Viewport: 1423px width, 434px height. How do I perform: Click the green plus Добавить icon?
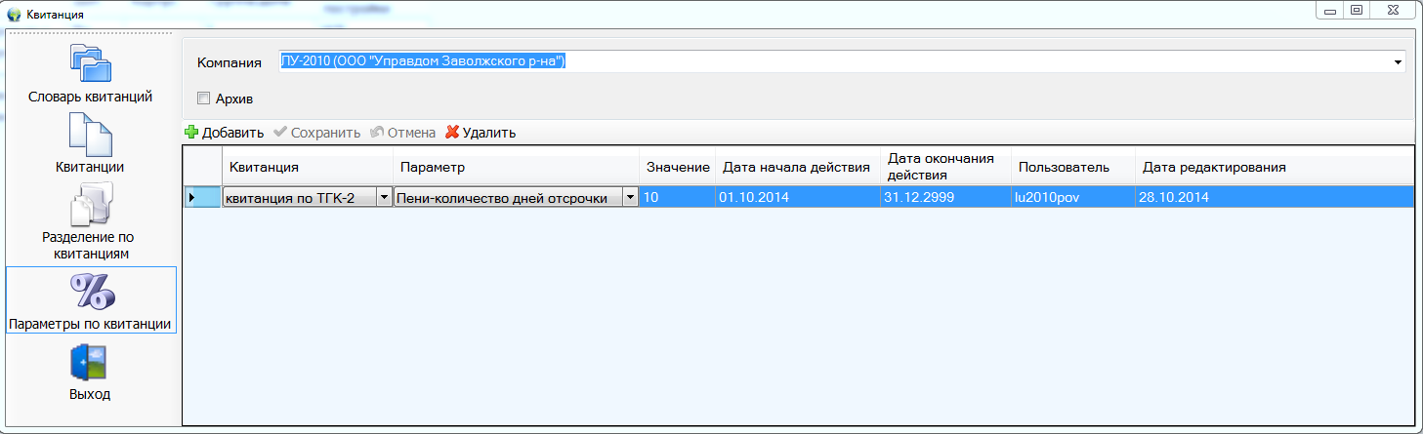191,133
